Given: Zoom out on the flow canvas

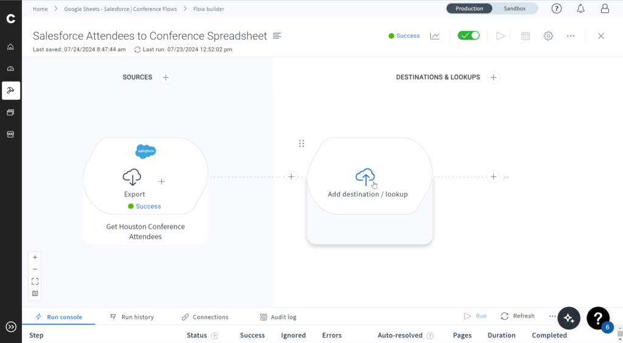Looking at the screenshot, I should point(35,269).
